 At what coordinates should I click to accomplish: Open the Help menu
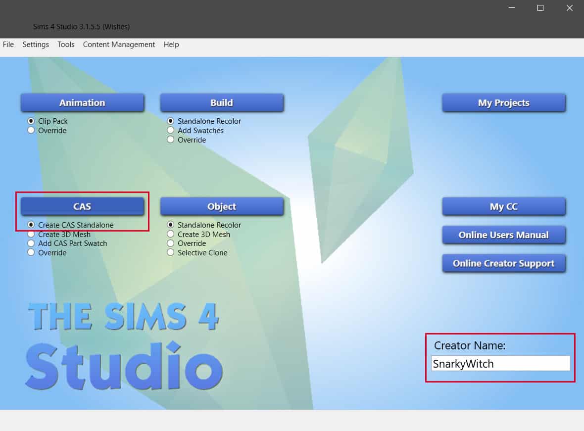click(x=171, y=45)
